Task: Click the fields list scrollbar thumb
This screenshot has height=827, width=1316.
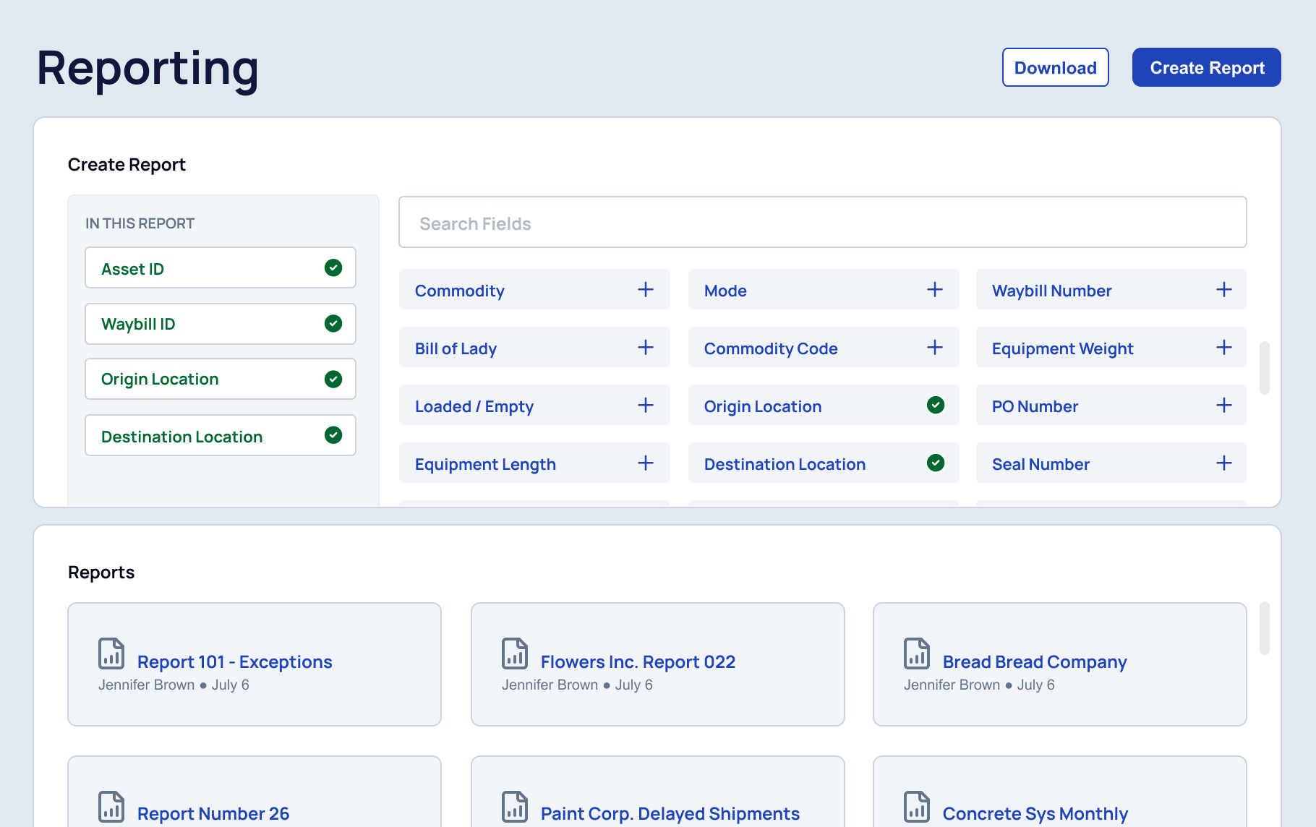Action: [x=1265, y=368]
